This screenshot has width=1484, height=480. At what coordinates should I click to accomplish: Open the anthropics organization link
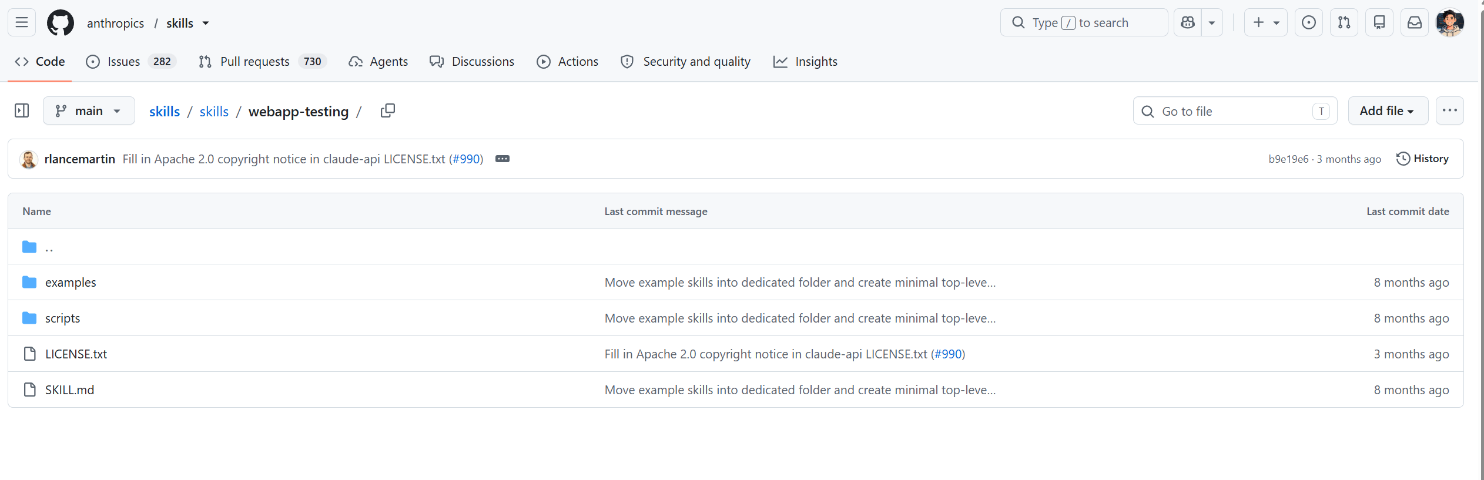(x=115, y=23)
